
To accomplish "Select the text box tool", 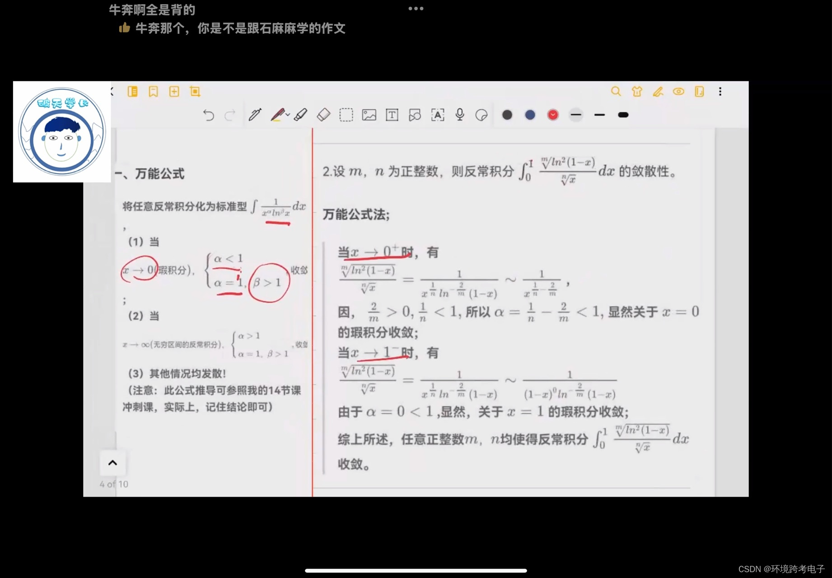I will 392,115.
